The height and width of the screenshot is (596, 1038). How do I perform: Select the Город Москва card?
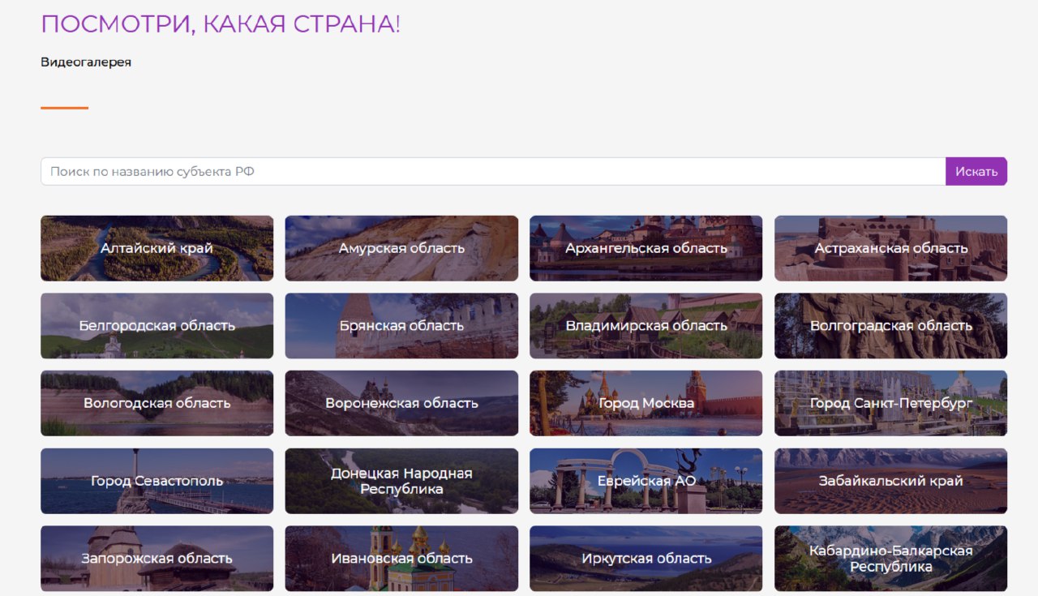[646, 403]
